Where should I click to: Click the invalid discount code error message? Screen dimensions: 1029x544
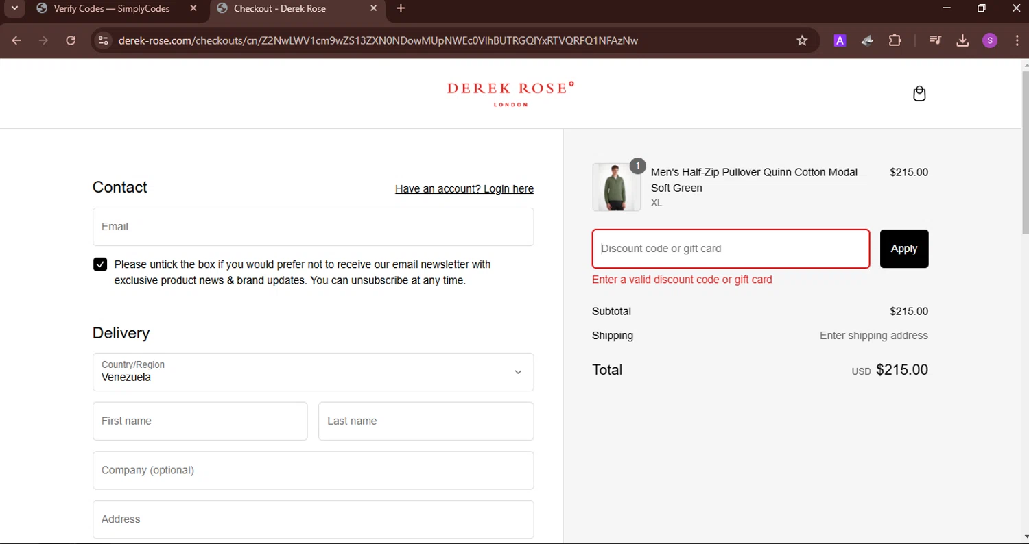[682, 280]
